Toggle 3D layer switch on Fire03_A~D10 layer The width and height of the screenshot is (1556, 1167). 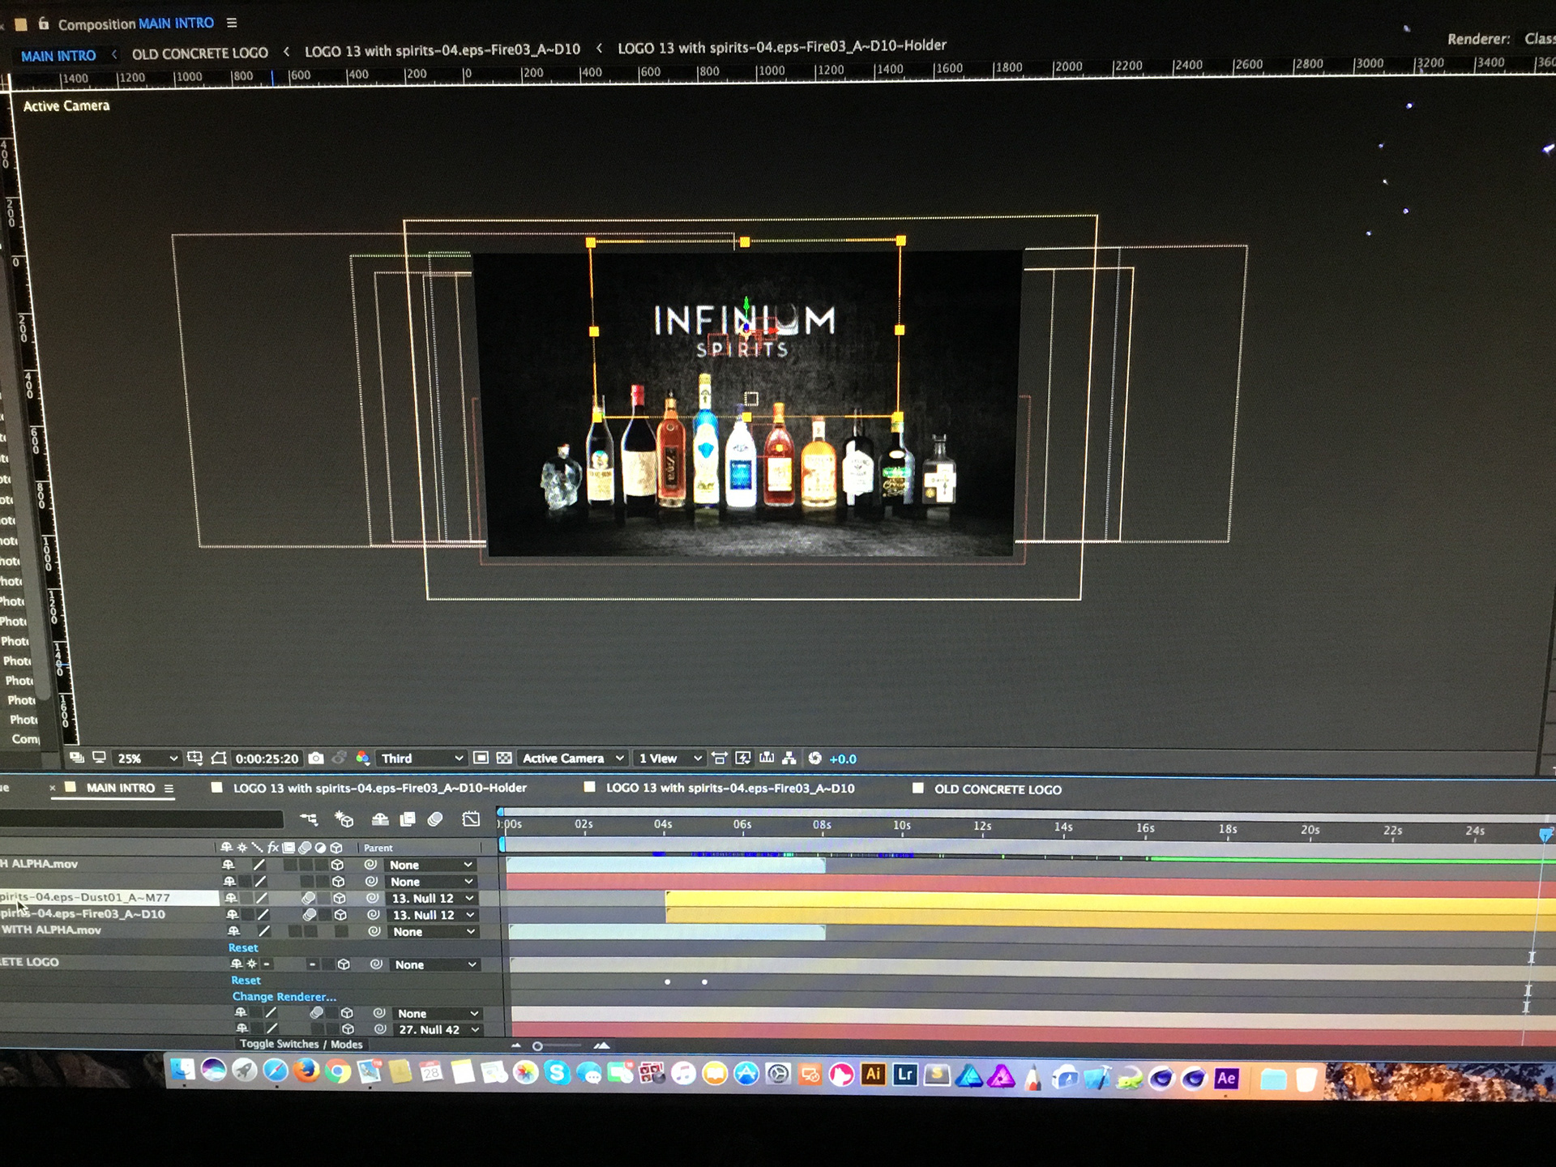[340, 915]
